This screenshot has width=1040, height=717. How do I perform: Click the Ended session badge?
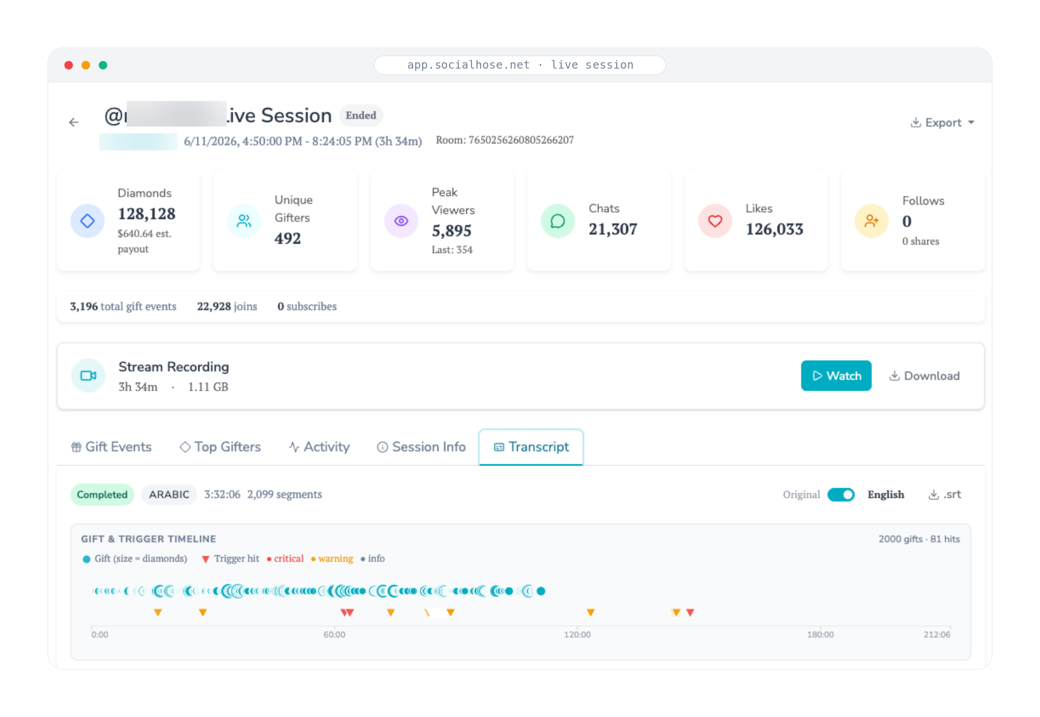[361, 115]
